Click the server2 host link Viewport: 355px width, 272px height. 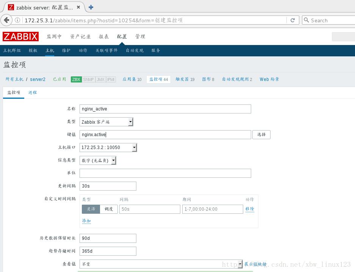coord(38,79)
